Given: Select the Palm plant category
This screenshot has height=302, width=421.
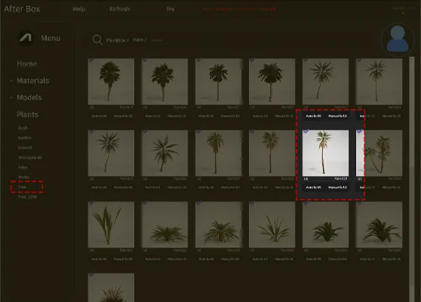Looking at the screenshot, I should (x=23, y=167).
